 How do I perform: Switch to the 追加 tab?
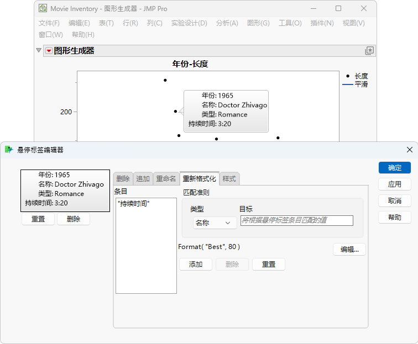[x=143, y=179]
